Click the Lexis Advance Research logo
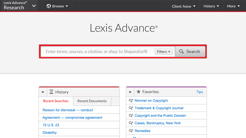Image resolution: width=246 pixels, height=138 pixels. click(x=15, y=6)
